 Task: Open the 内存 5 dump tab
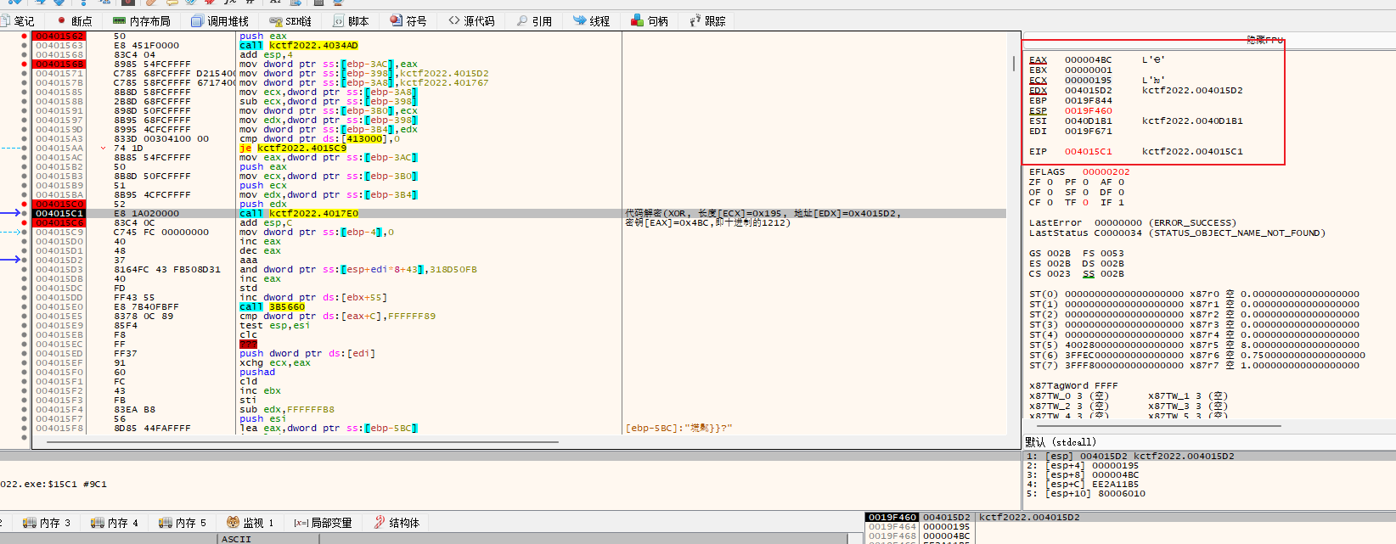coord(183,523)
